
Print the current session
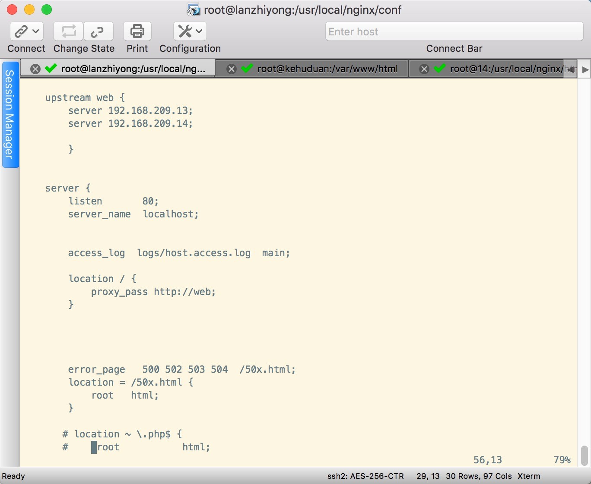click(137, 31)
